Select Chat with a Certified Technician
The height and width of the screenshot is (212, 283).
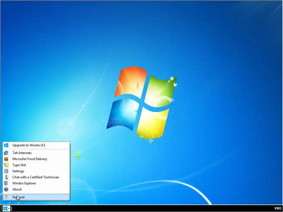click(x=36, y=177)
